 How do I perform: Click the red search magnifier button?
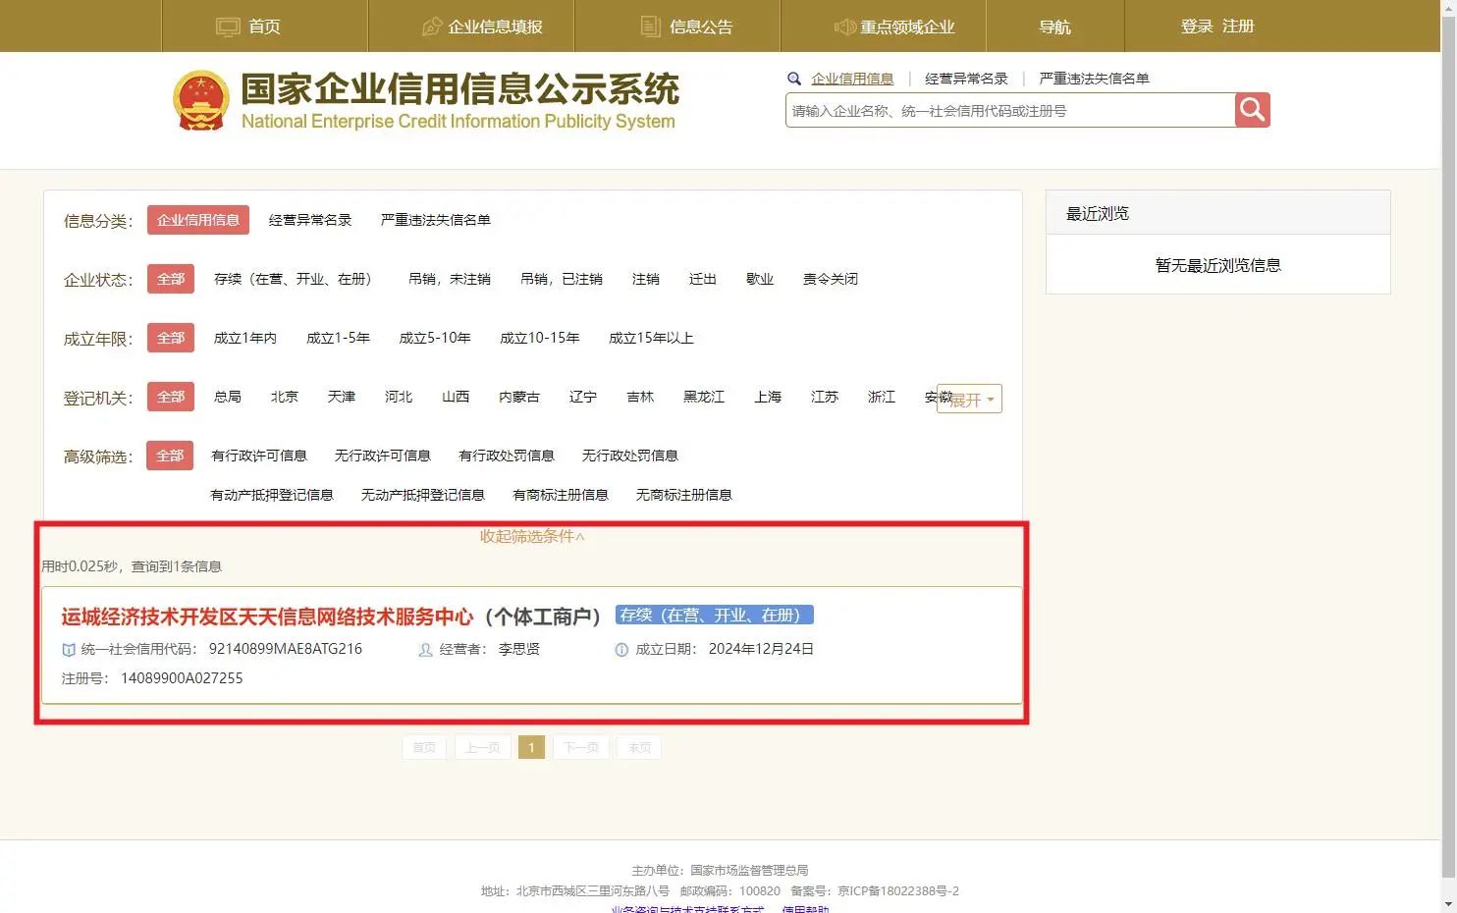pos(1252,110)
